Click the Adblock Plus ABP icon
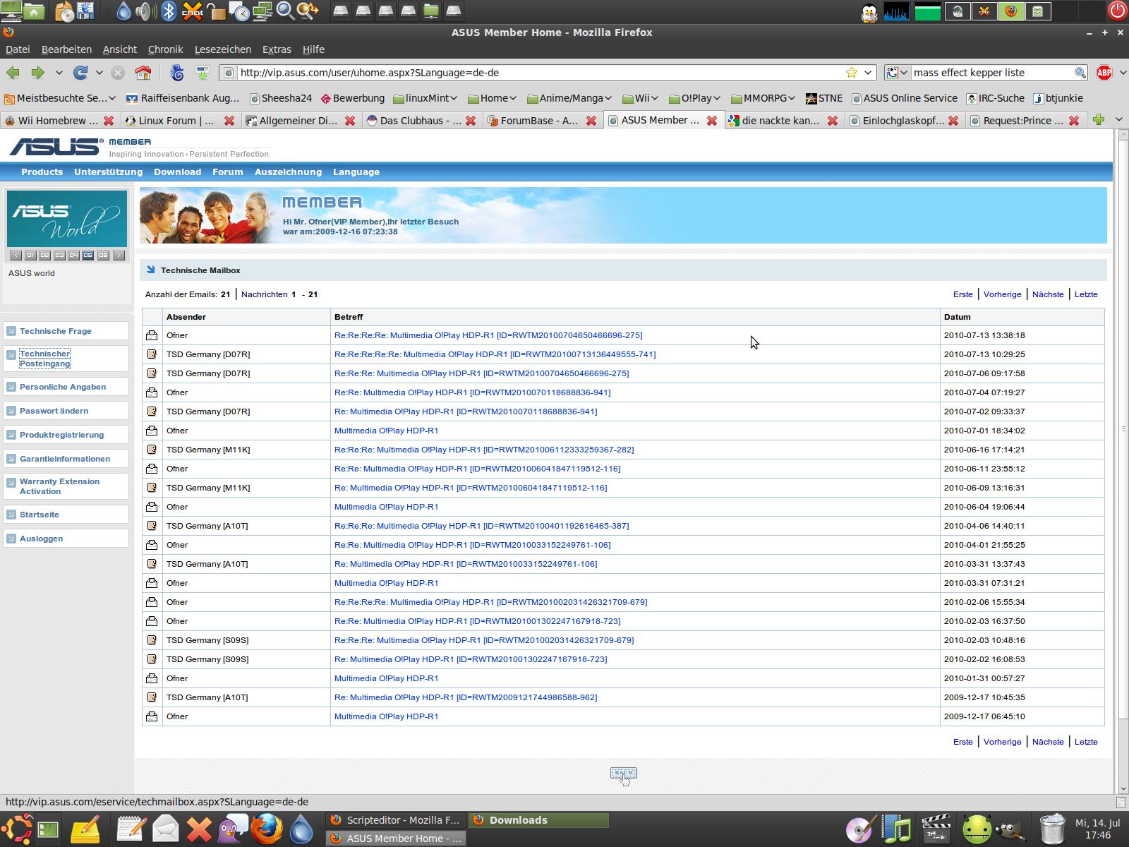Screen dimensions: 1129x847 (1104, 73)
